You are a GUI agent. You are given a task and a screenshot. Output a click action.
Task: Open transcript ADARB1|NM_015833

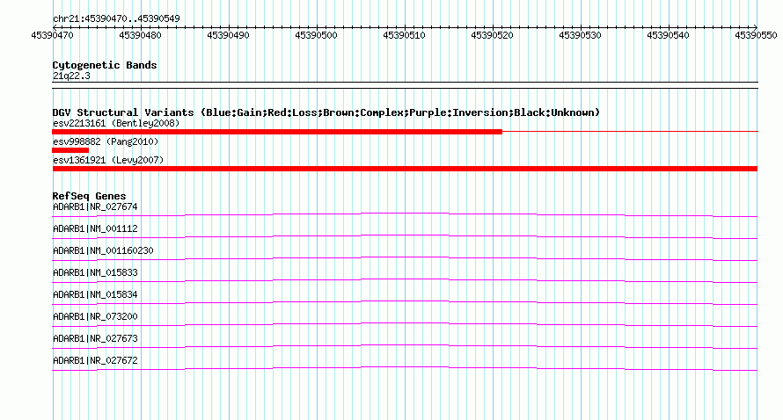pyautogui.click(x=95, y=272)
